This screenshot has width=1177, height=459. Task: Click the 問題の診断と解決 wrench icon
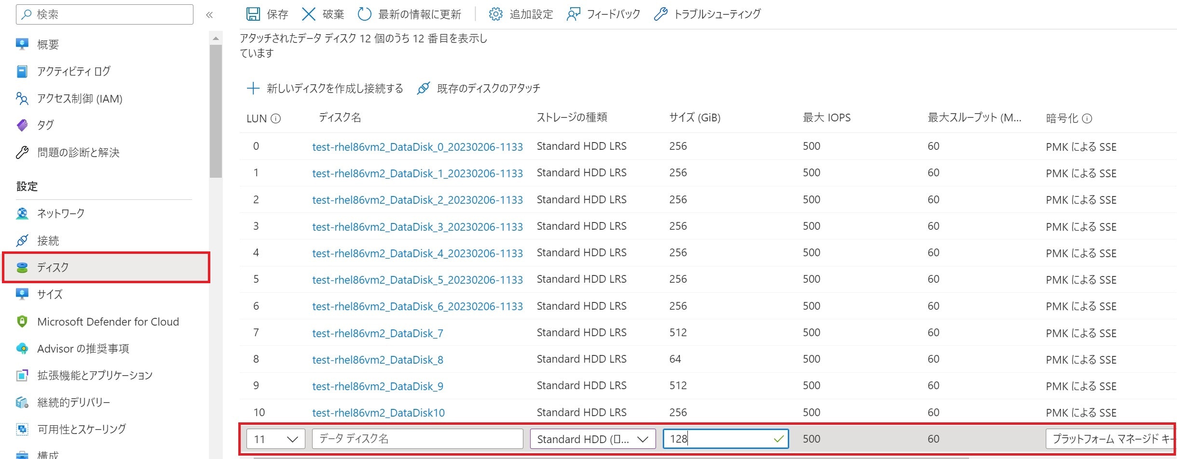tap(22, 153)
